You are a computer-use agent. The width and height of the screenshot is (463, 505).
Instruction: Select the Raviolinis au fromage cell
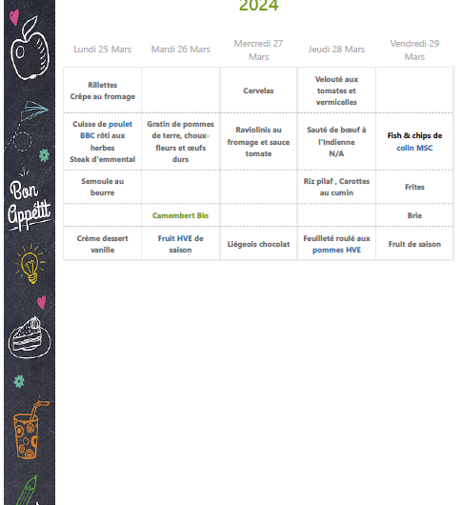click(x=258, y=142)
